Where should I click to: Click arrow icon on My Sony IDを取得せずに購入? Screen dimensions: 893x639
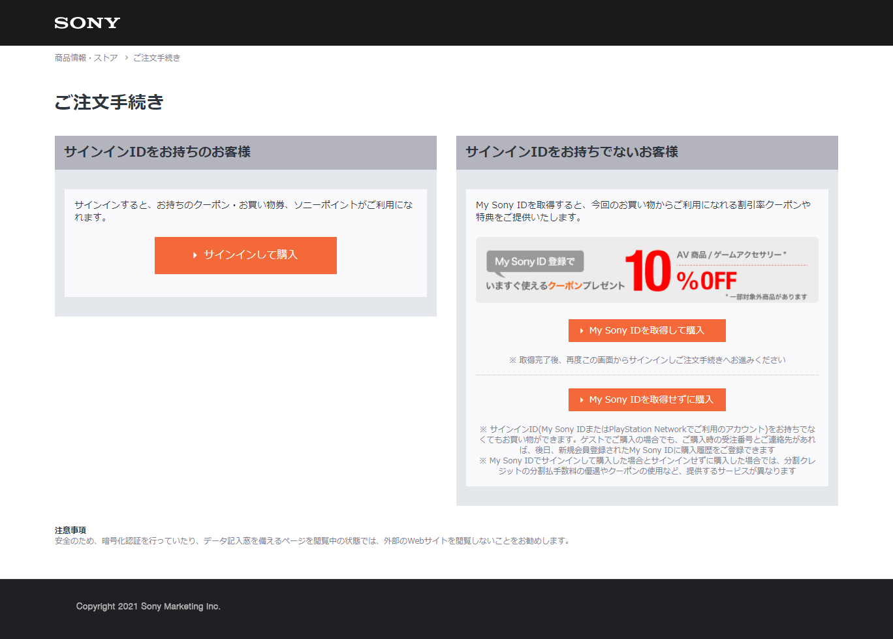point(582,400)
